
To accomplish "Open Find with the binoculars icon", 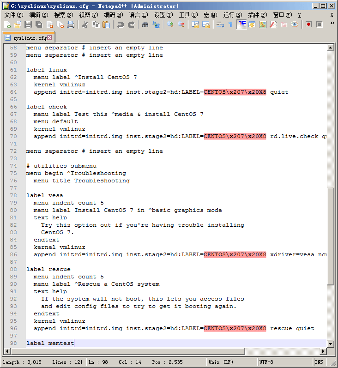I will (145, 25).
